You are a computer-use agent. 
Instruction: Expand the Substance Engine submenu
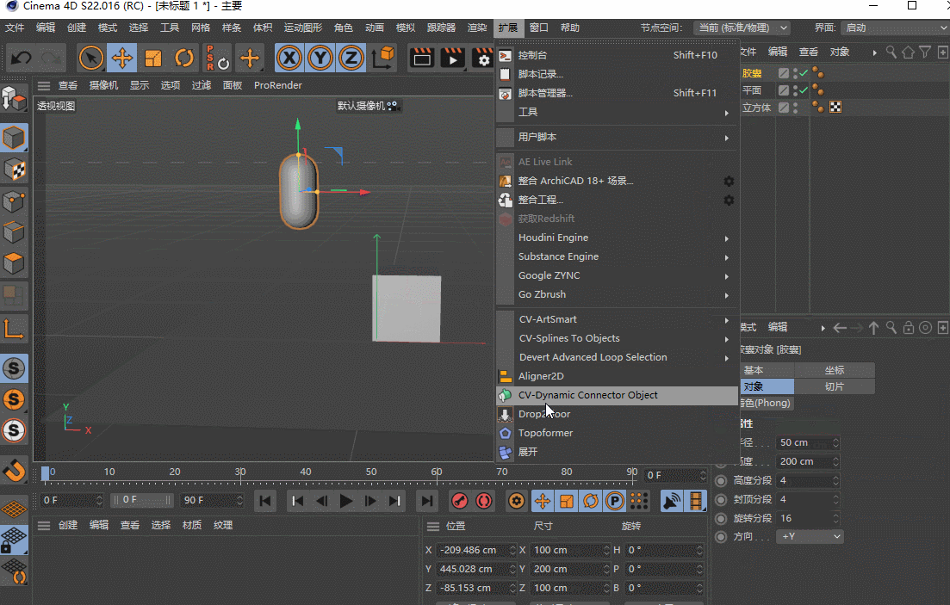[618, 256]
